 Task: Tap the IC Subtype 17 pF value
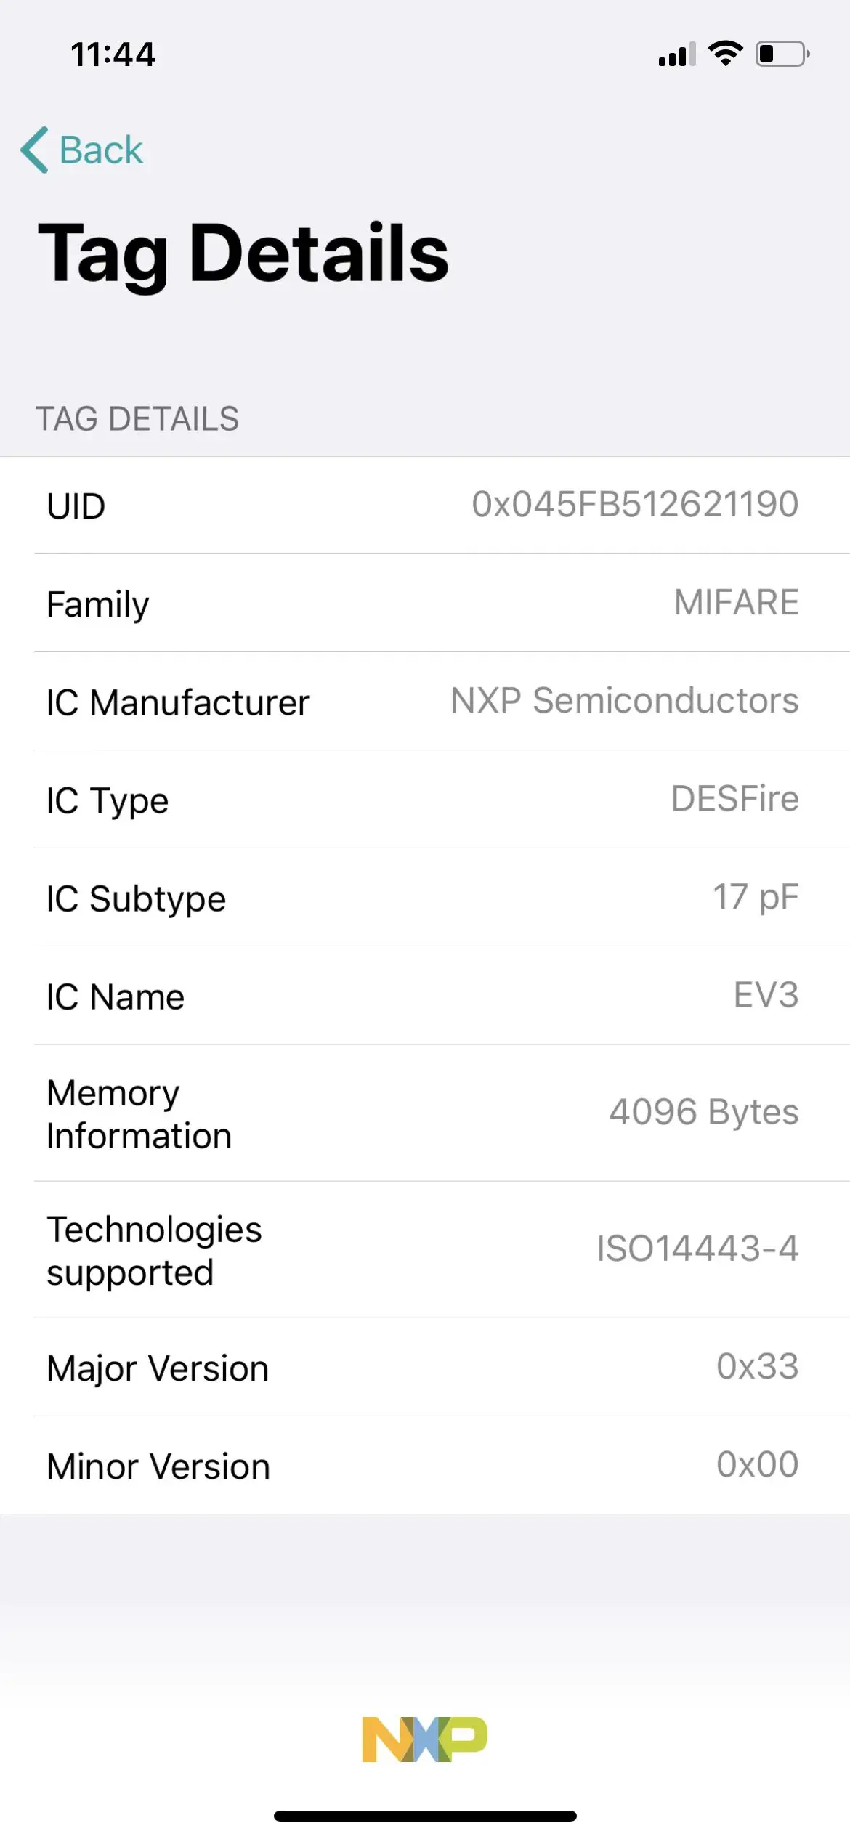pos(756,897)
